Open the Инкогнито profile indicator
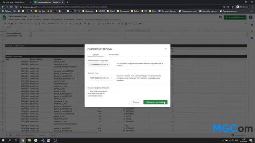The height and width of the screenshot is (143, 255). click(242, 7)
